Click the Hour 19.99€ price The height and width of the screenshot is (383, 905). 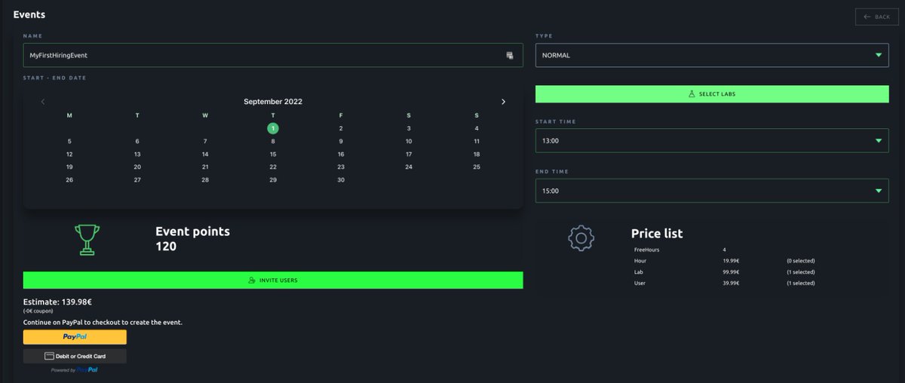(731, 261)
